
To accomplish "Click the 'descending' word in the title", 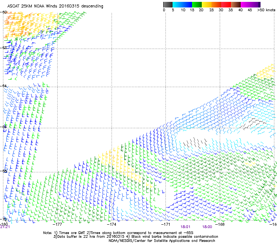I will (92, 6).
